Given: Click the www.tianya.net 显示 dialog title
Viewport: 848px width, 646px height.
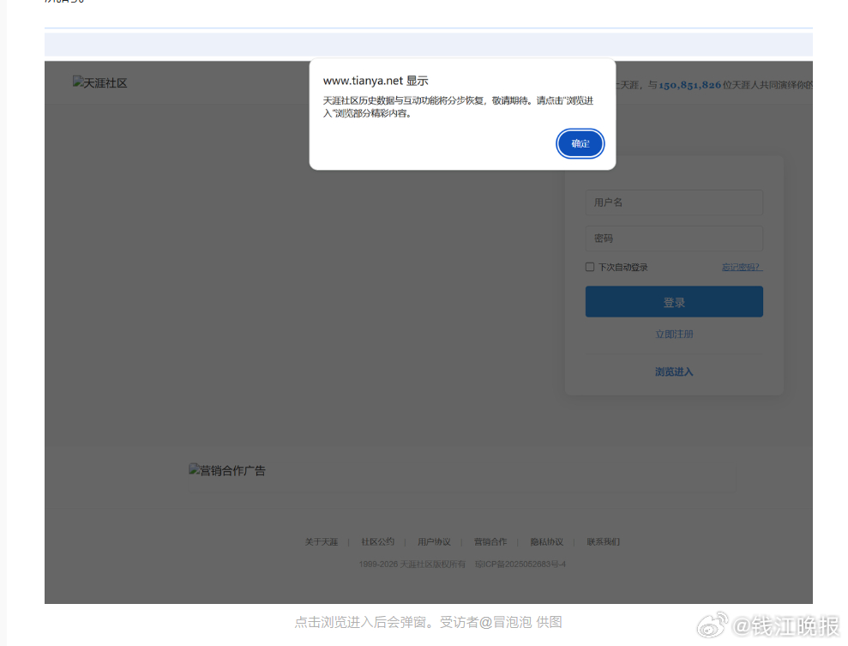Looking at the screenshot, I should click(x=376, y=81).
